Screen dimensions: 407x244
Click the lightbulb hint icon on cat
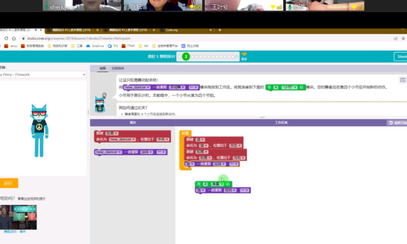[104, 95]
